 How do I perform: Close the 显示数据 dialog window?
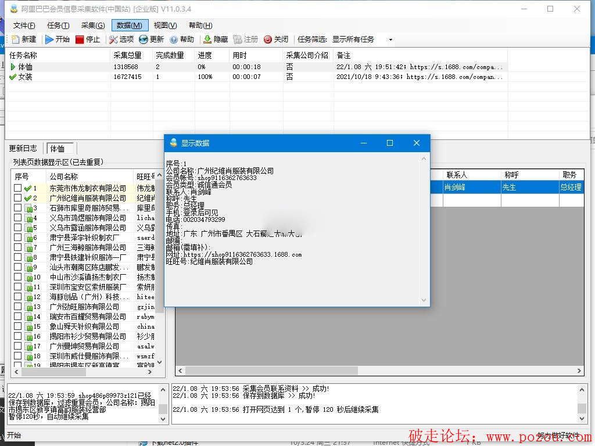click(x=416, y=143)
